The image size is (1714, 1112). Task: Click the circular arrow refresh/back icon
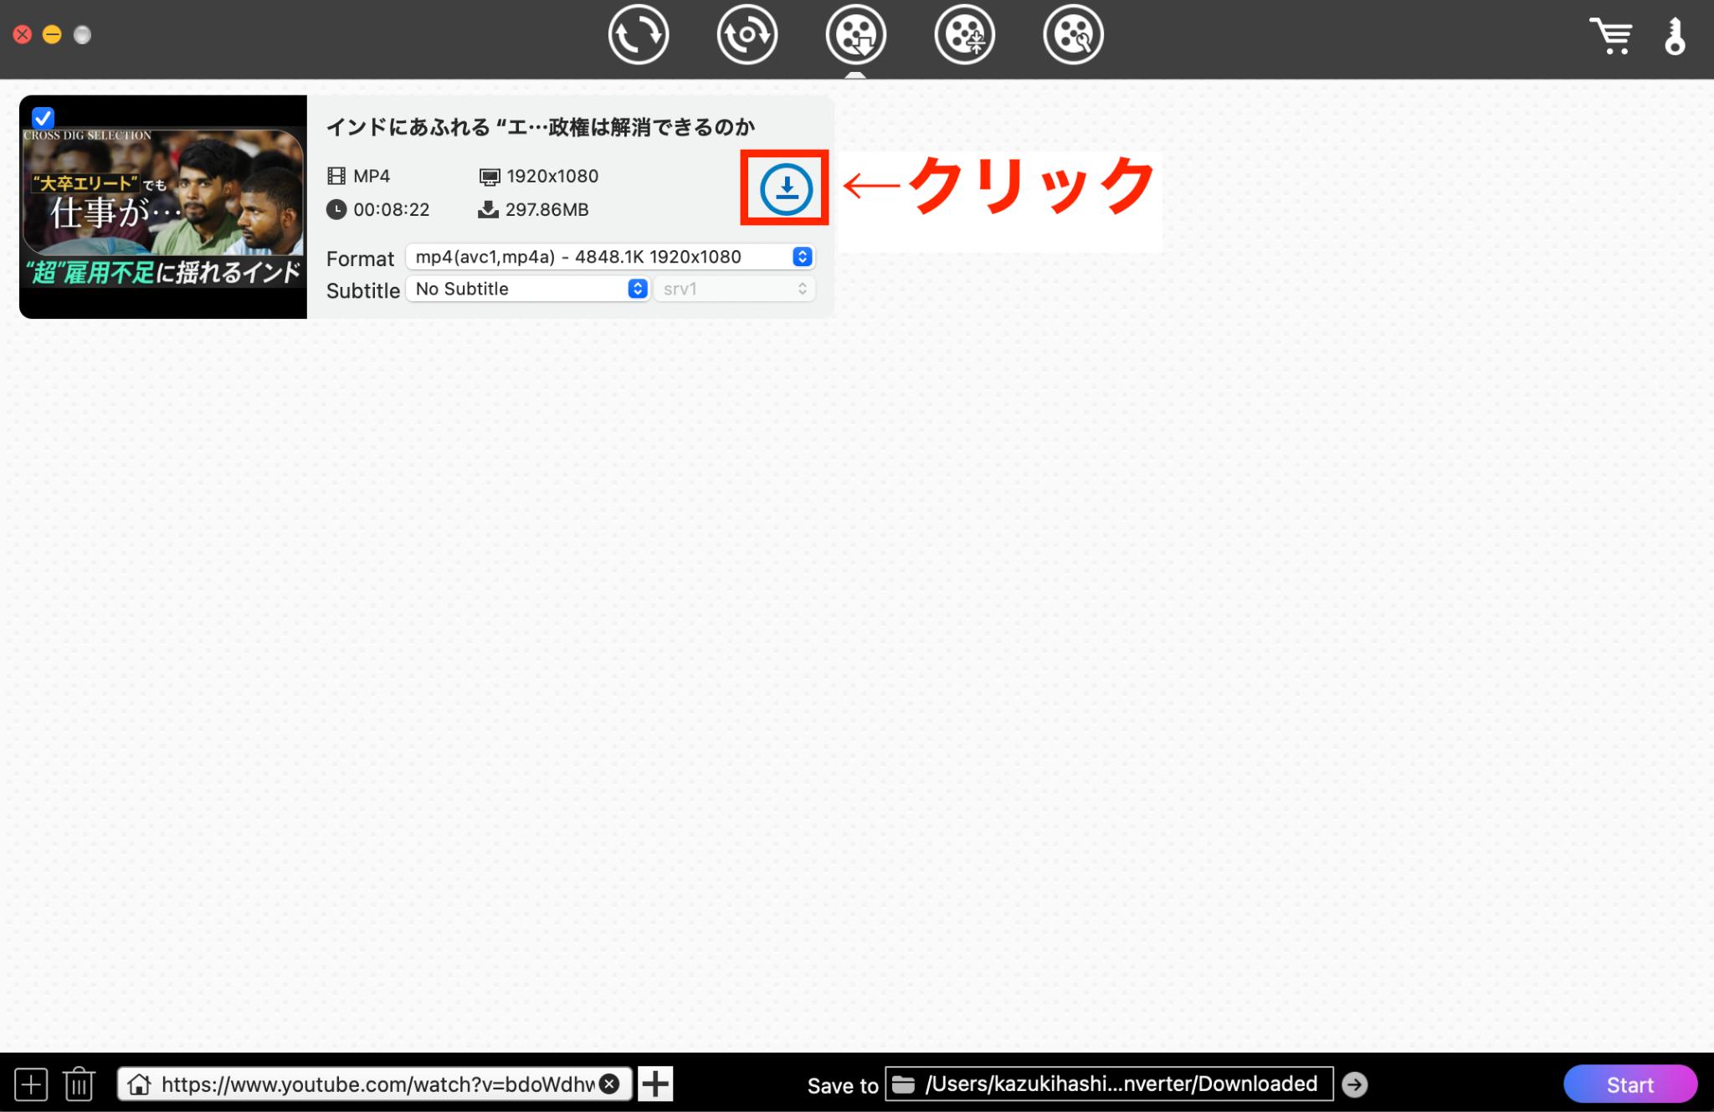point(636,35)
